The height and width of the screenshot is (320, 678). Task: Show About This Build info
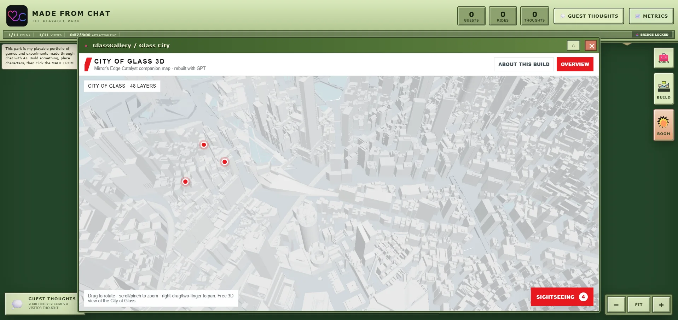pyautogui.click(x=524, y=64)
